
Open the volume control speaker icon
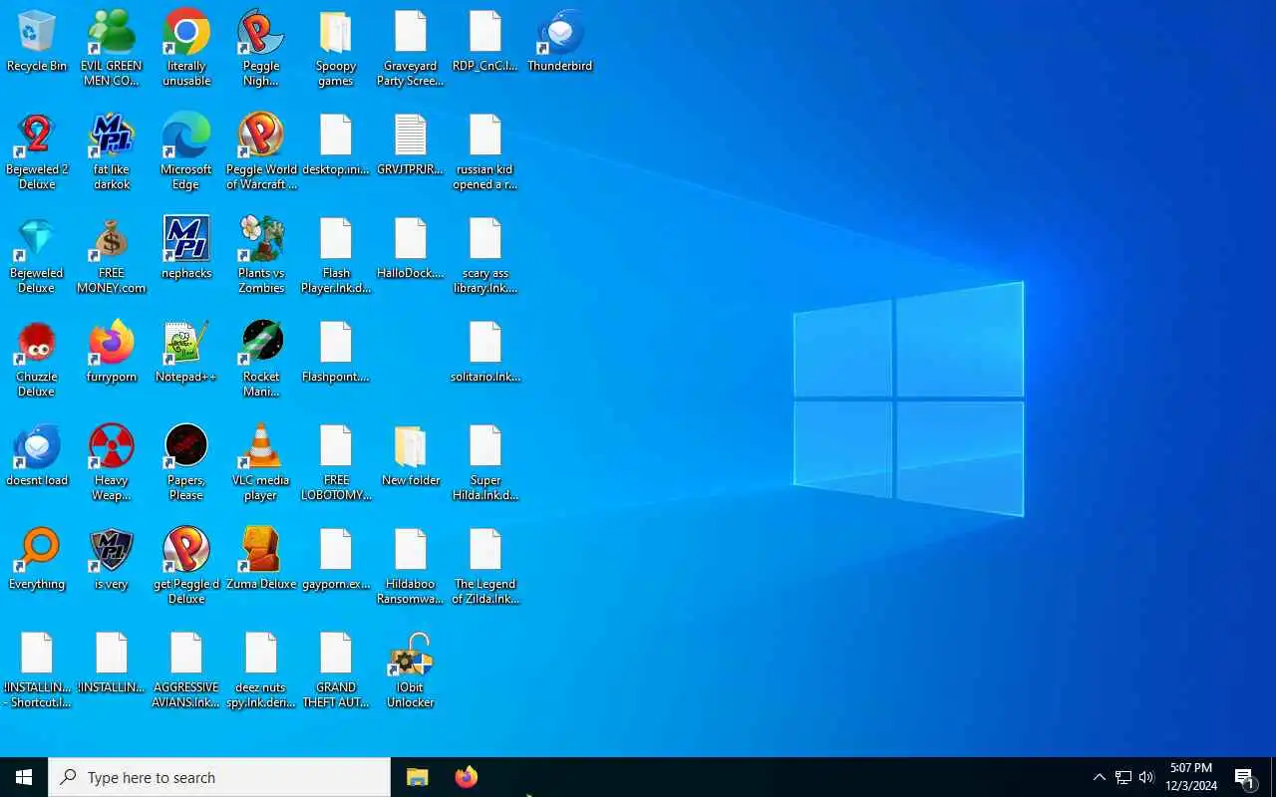1146,777
